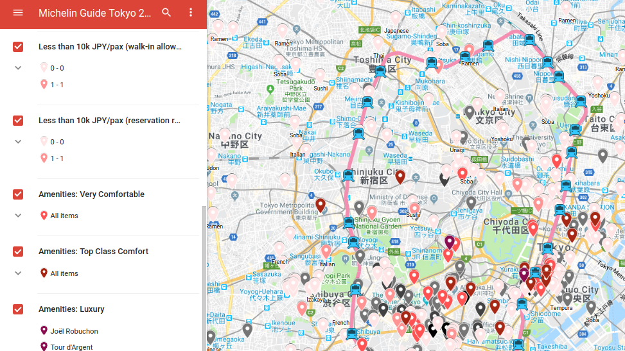Open the search magnifier in header

click(166, 12)
